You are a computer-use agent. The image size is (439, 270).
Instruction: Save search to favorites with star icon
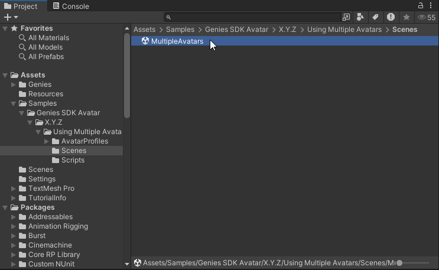click(407, 17)
